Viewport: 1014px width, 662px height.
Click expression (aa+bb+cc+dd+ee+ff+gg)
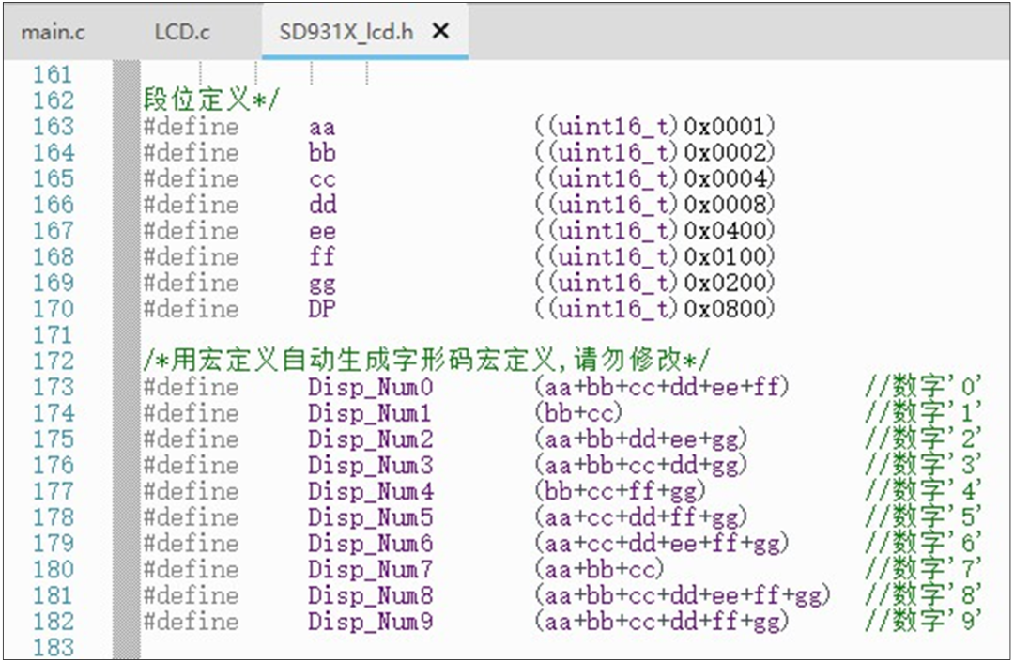pyautogui.click(x=683, y=595)
